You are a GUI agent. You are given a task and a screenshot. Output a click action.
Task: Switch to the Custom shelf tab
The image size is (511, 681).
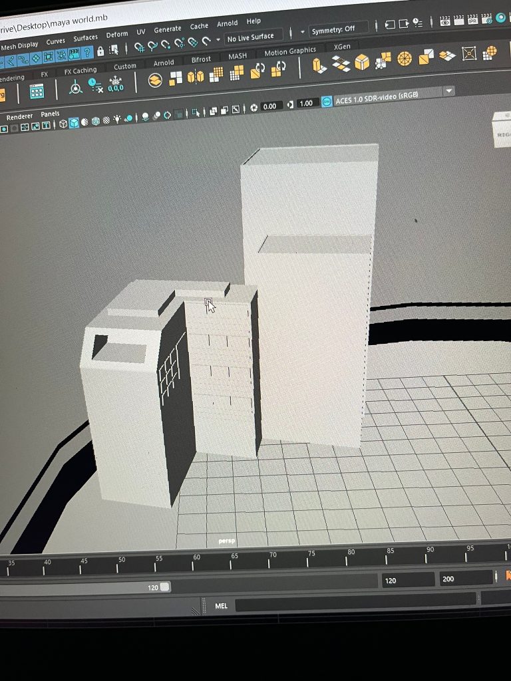click(x=124, y=67)
